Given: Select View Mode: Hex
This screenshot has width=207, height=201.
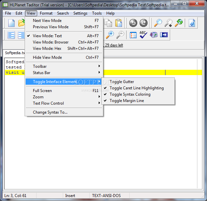Looking at the screenshot, I should 64,49.
